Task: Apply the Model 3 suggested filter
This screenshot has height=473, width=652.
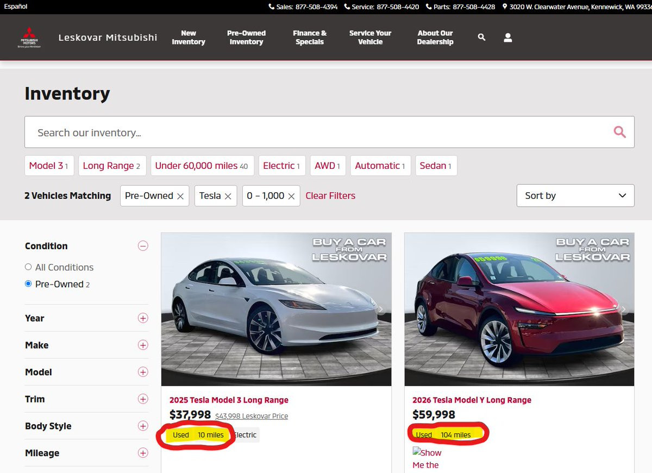Action: click(x=48, y=166)
